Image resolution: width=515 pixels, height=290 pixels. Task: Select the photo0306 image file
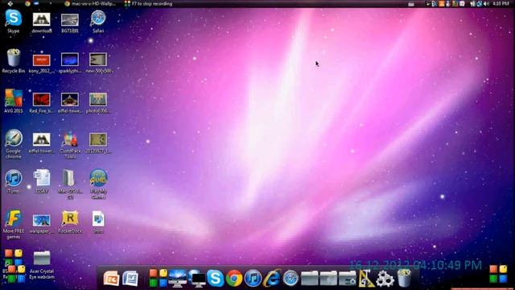[x=98, y=102]
